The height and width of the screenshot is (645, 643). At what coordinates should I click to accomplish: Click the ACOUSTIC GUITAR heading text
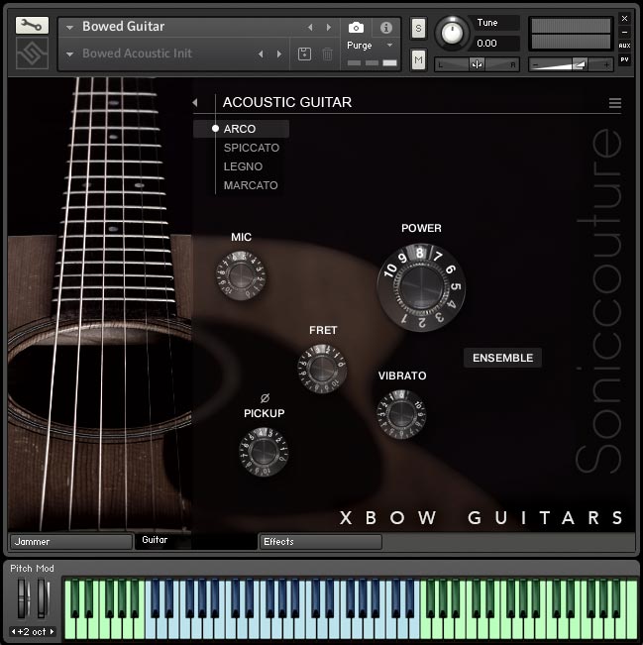[x=287, y=102]
